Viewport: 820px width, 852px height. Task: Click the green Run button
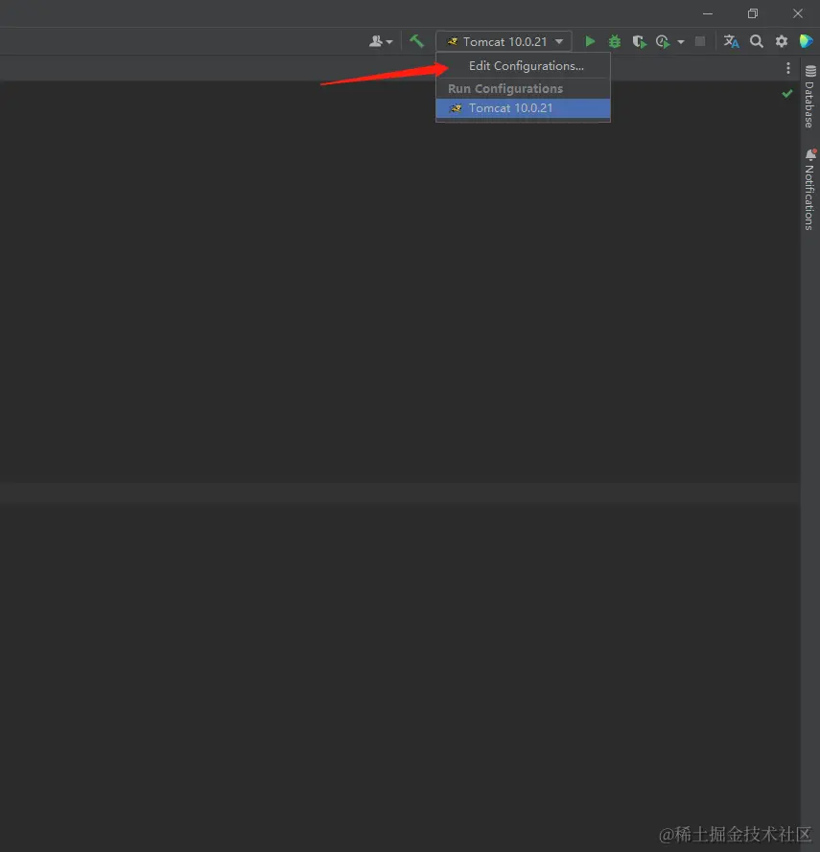[x=590, y=41]
